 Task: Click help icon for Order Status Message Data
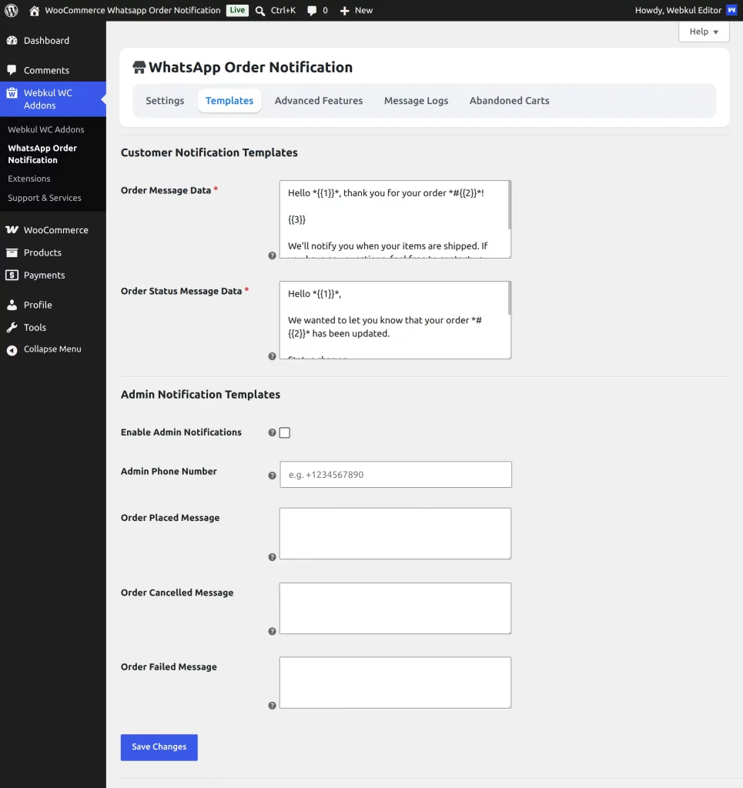pyautogui.click(x=272, y=356)
